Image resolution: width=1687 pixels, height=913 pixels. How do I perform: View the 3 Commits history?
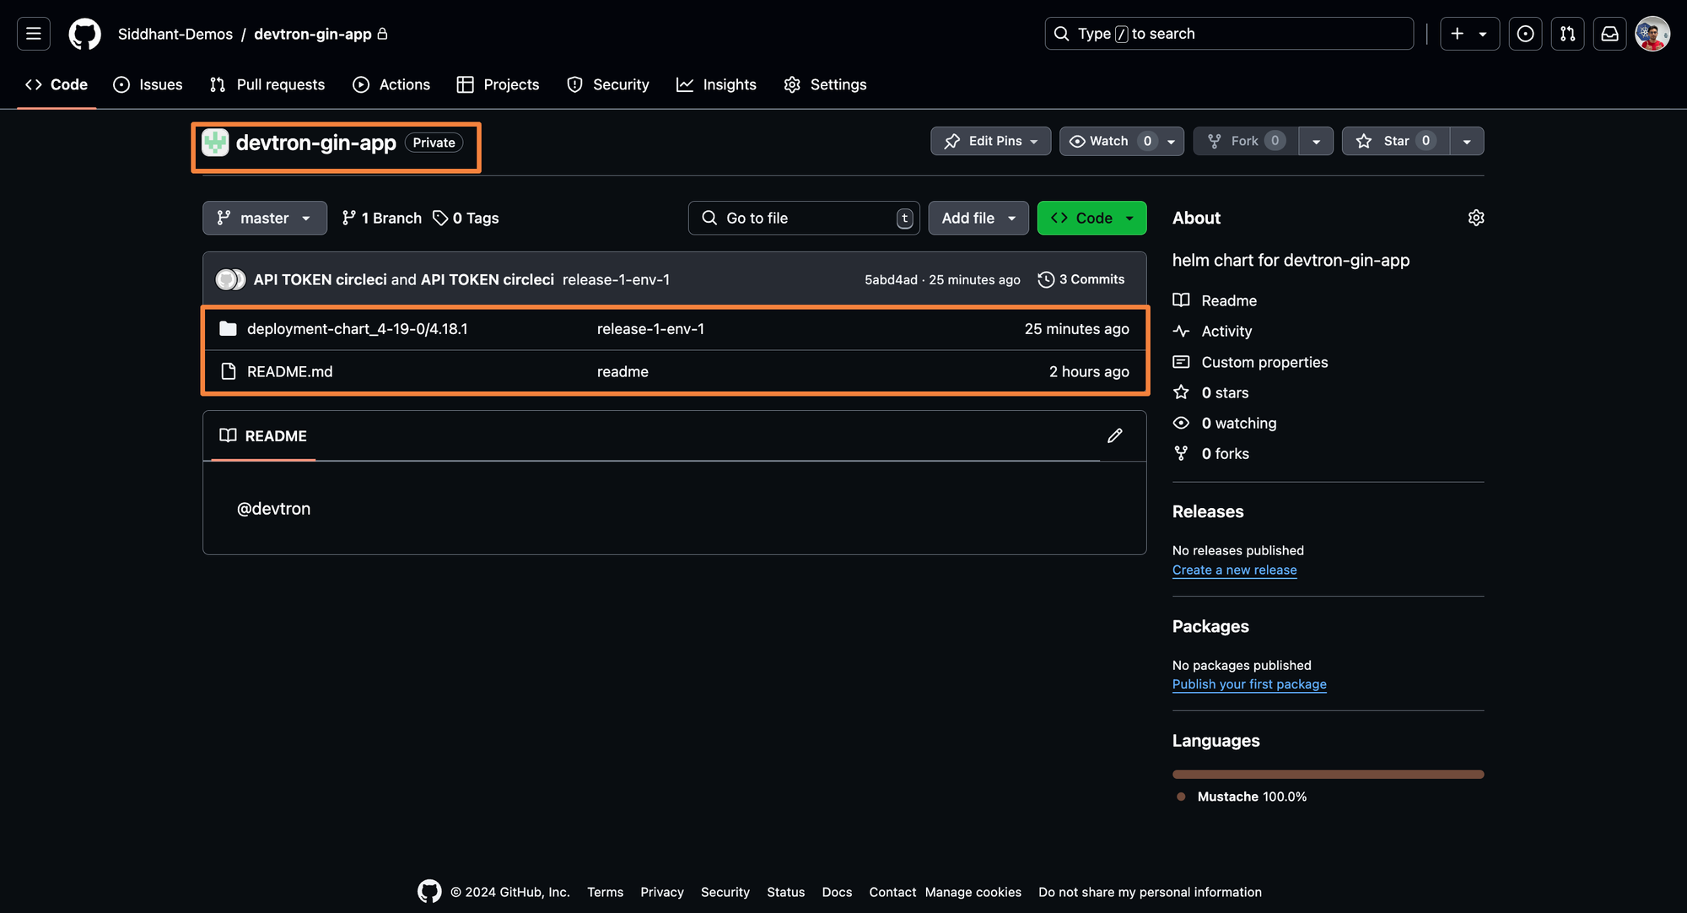(x=1081, y=279)
